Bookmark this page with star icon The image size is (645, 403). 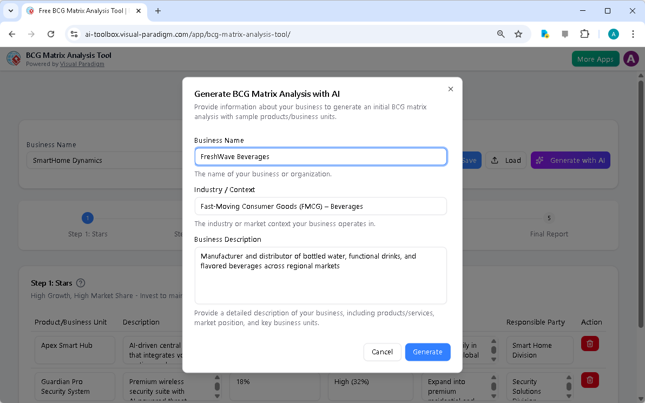point(518,34)
